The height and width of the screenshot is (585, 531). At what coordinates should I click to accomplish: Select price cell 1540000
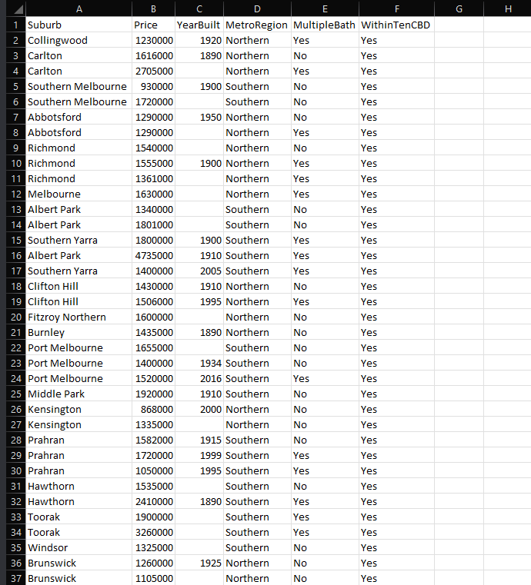[x=153, y=148]
